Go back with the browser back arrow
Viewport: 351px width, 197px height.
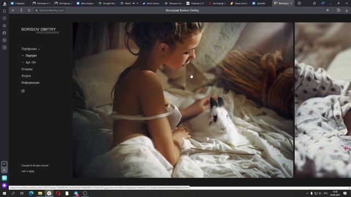[x=13, y=10]
